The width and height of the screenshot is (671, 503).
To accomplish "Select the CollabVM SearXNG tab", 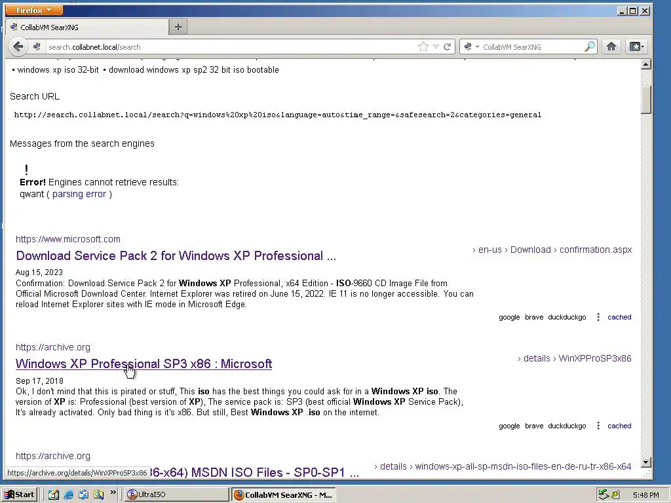I will pos(87,27).
